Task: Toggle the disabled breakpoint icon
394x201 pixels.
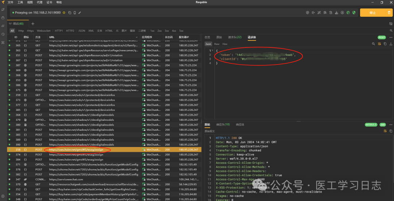Action: click(x=313, y=12)
